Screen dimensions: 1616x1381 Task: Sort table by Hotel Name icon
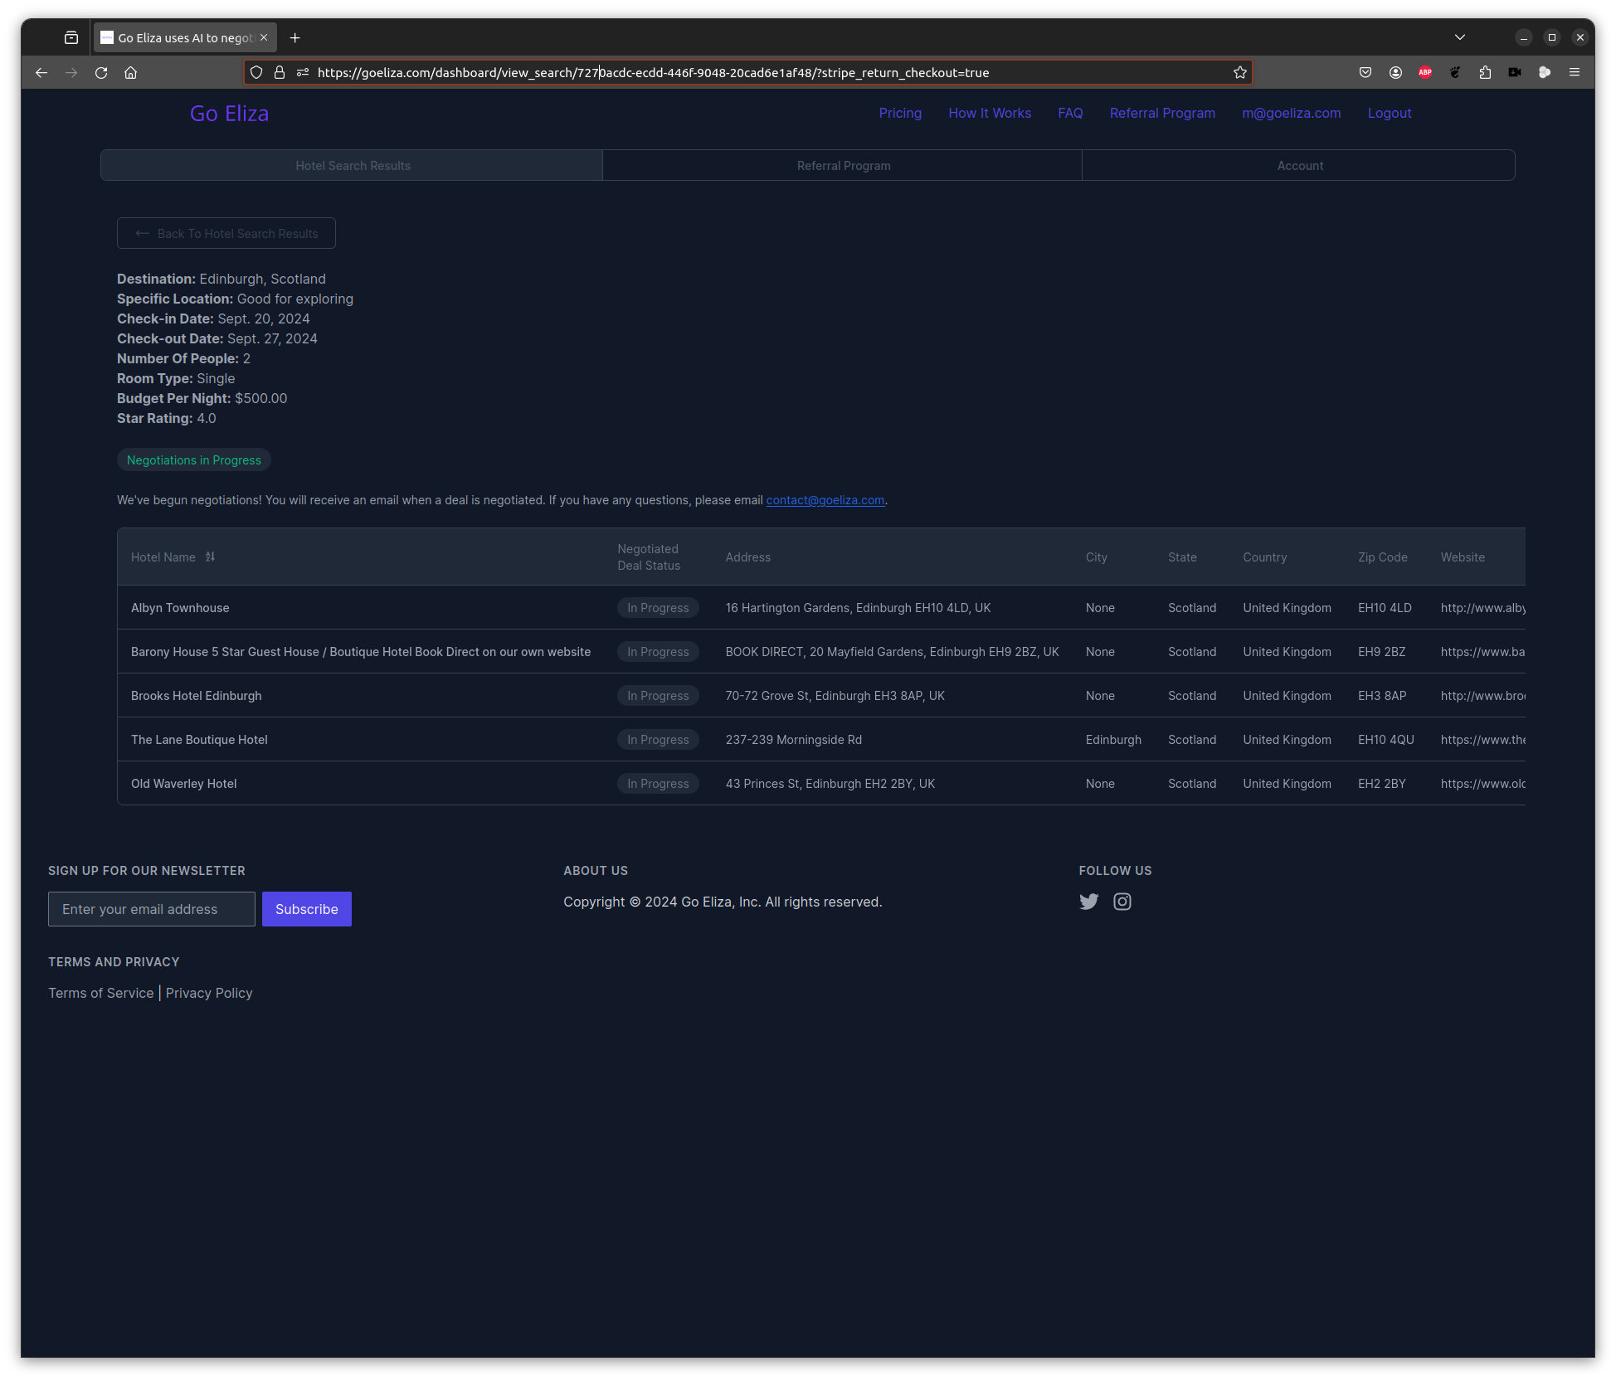(x=210, y=557)
